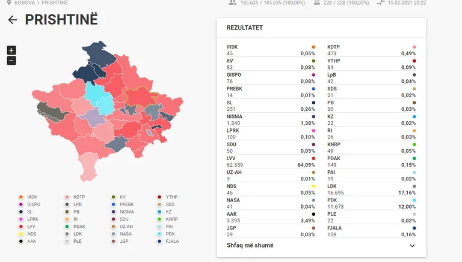The height and width of the screenshot is (262, 462).
Task: Click the olive-gray western region on map
Action: point(51,112)
